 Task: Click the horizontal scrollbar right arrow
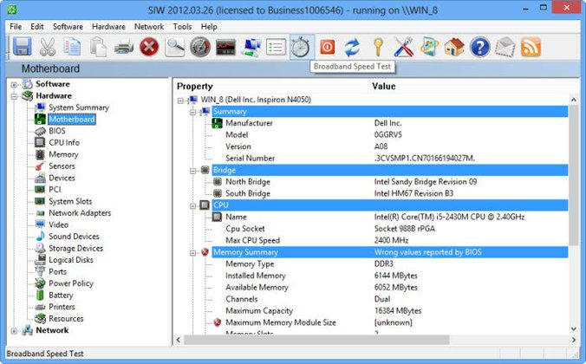[x=573, y=340]
